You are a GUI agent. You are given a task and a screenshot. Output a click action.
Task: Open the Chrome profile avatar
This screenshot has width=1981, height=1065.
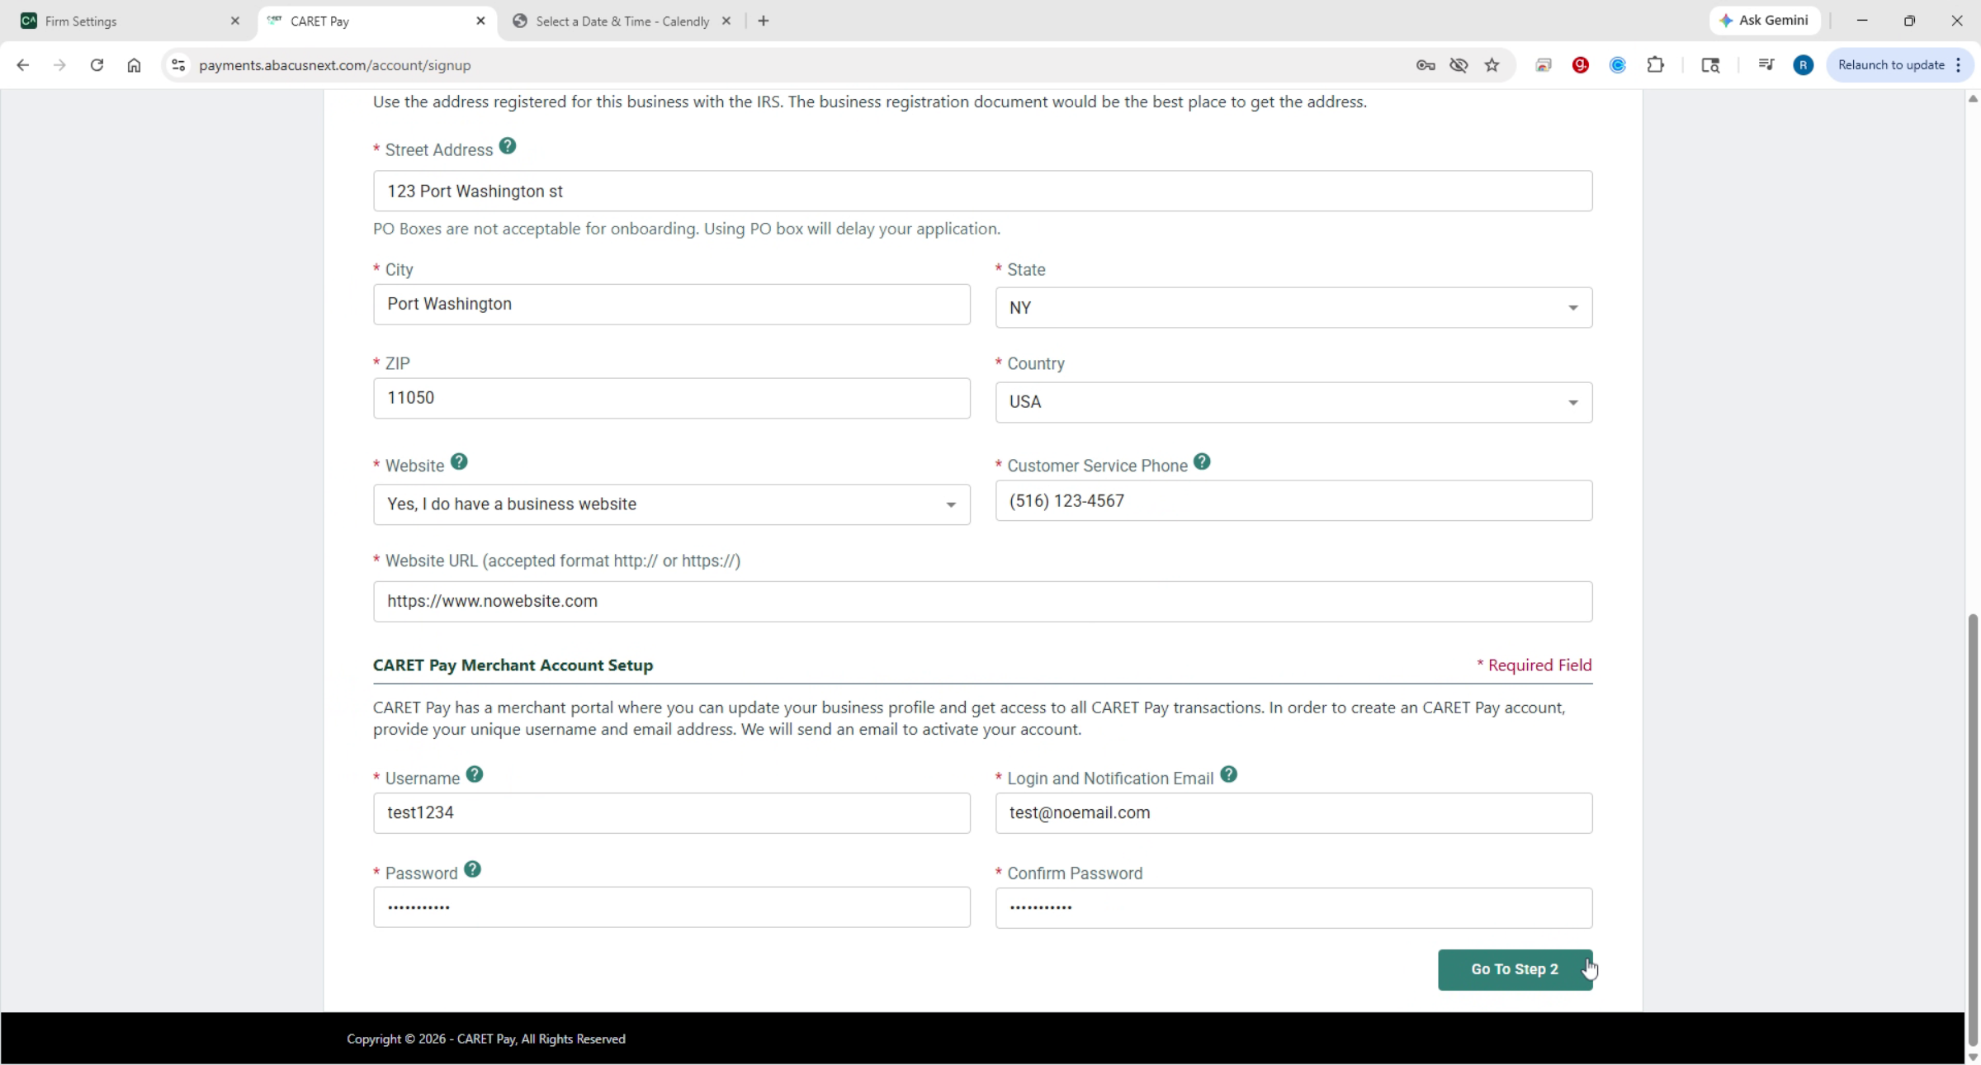tap(1804, 65)
